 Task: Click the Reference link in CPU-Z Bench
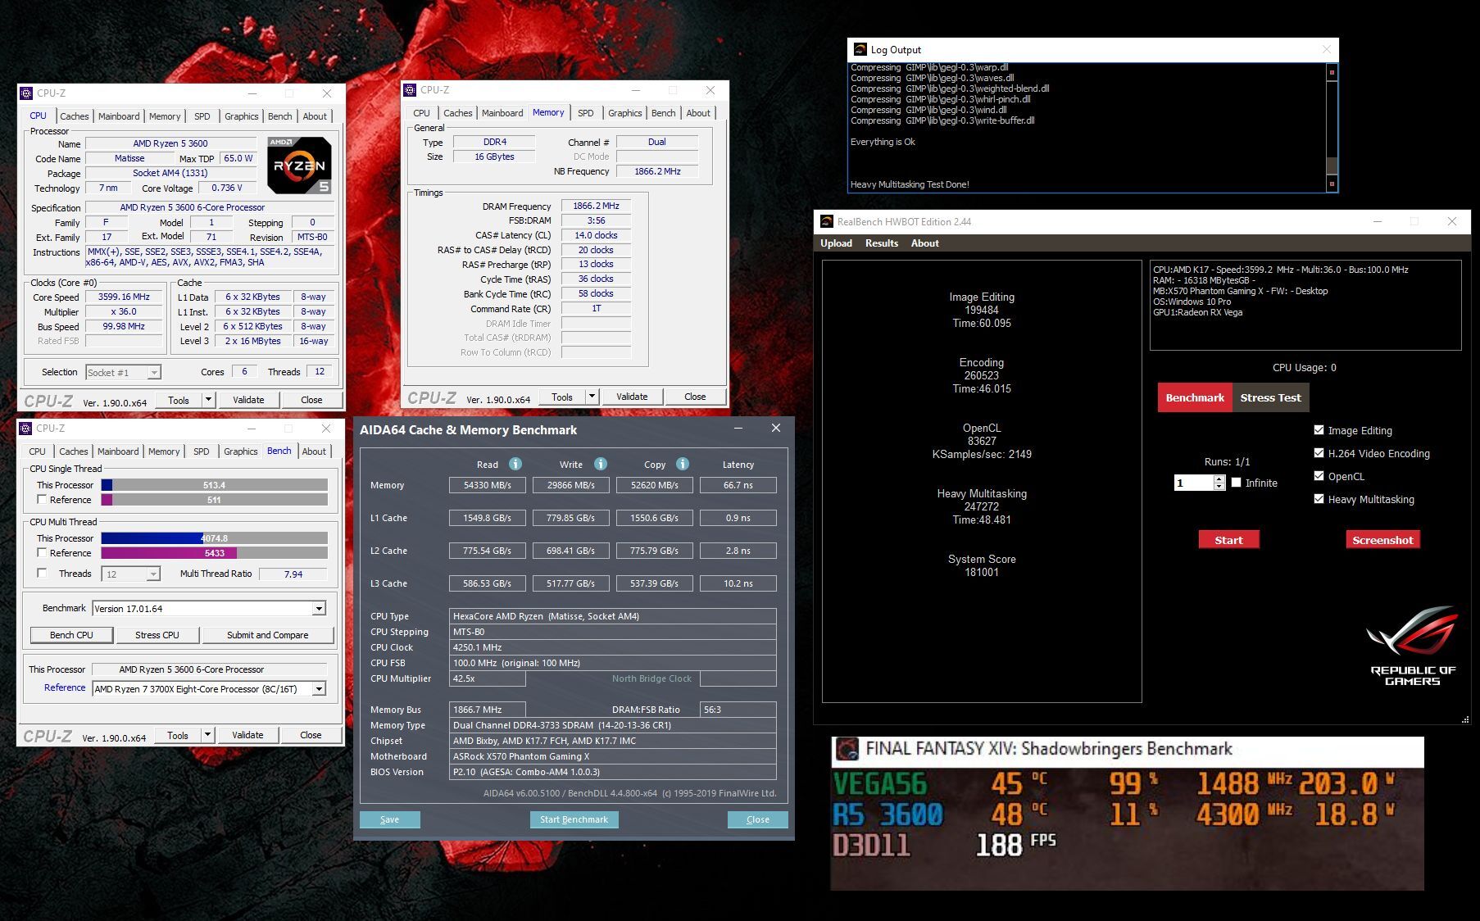coord(65,687)
